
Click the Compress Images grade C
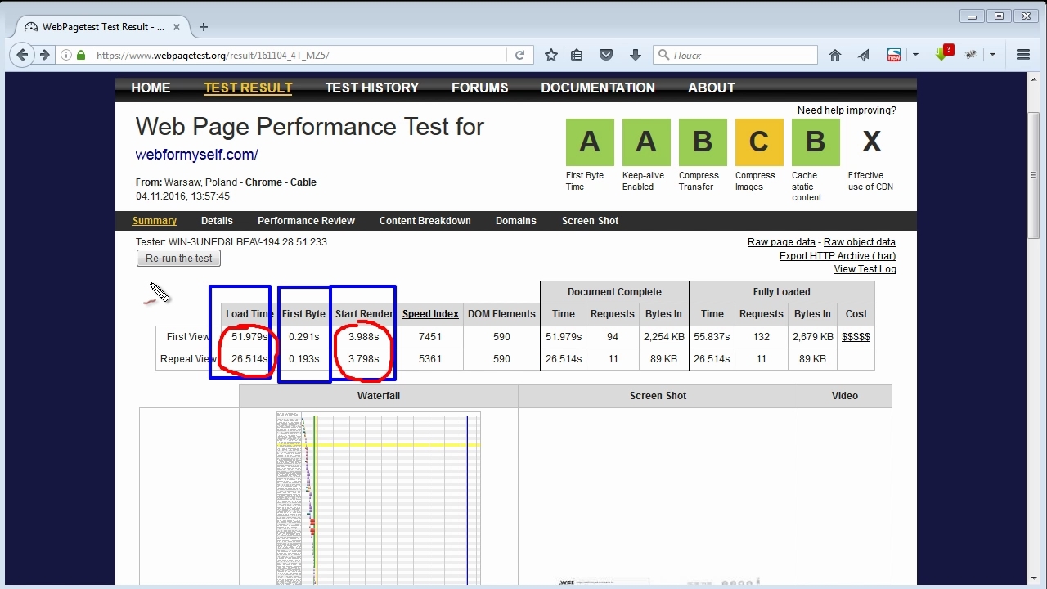[759, 142]
